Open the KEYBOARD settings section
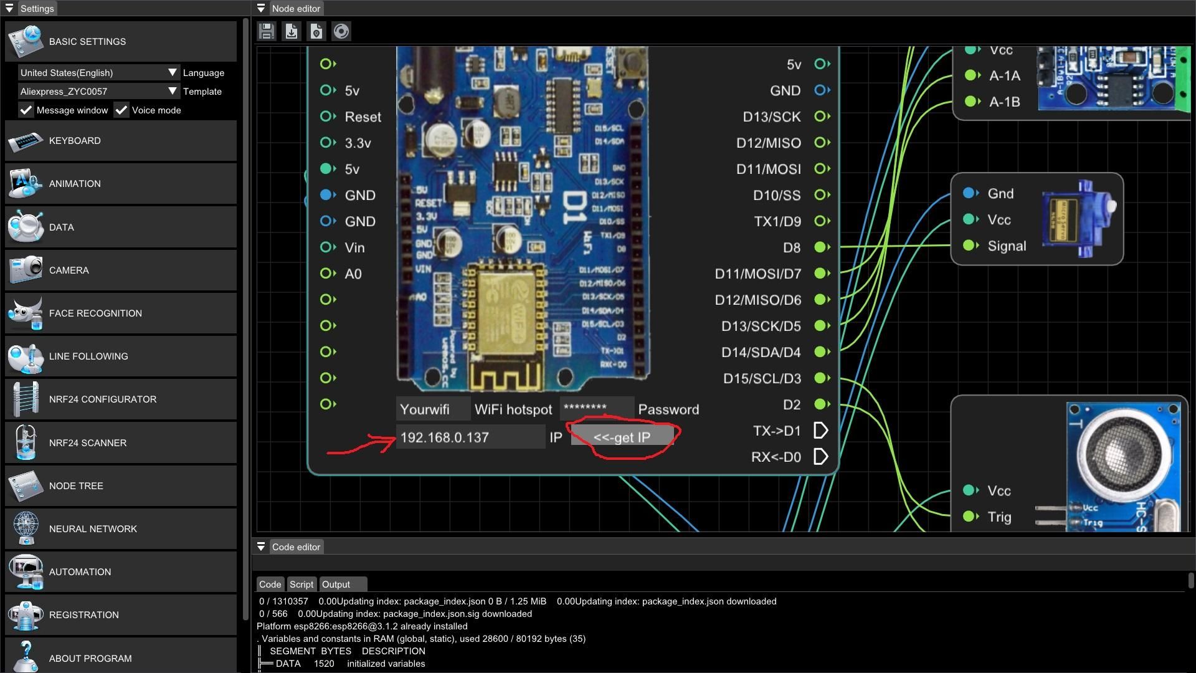The width and height of the screenshot is (1196, 673). (x=121, y=141)
